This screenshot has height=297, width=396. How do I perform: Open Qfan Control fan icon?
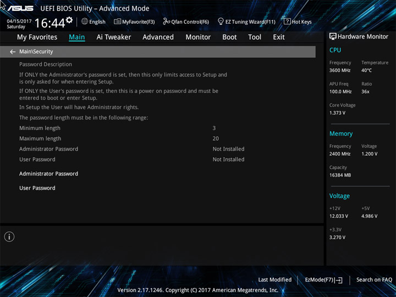tap(166, 21)
